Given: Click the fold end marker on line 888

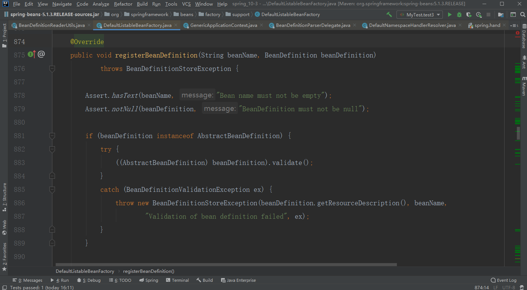Looking at the screenshot, I should click(52, 229).
